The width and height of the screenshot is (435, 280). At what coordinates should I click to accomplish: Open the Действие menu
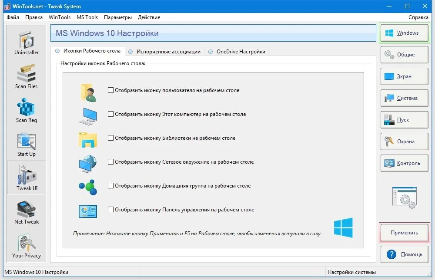coord(149,17)
